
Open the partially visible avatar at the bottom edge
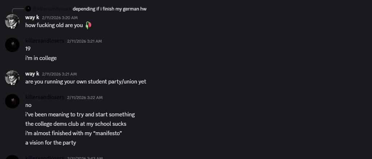click(x=12, y=157)
